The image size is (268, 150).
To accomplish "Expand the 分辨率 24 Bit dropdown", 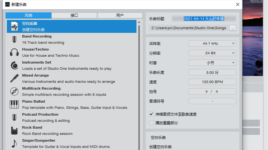I will coord(212,53).
